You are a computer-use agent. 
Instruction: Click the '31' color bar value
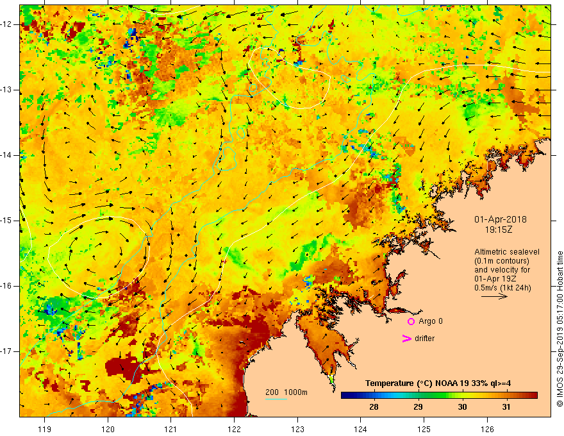coord(506,407)
